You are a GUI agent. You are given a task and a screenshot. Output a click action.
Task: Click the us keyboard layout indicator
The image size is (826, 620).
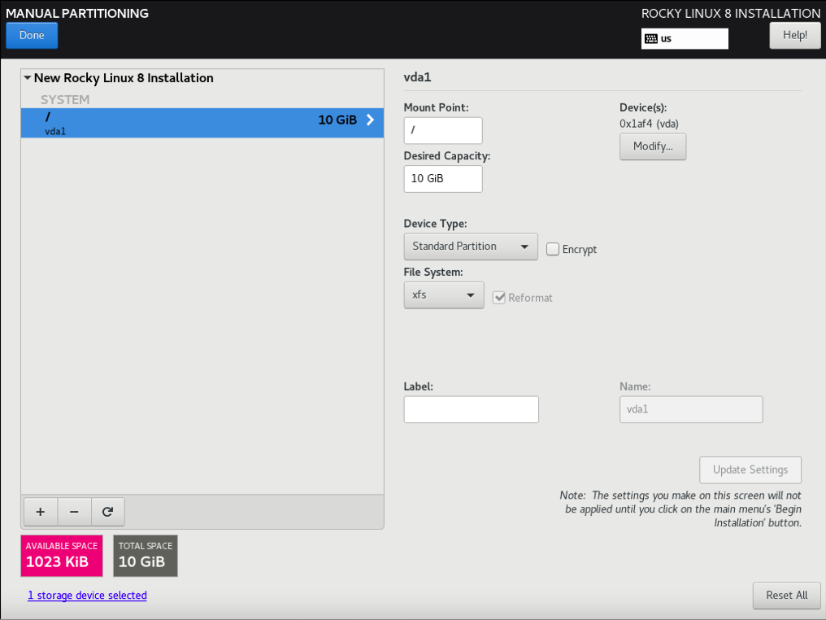tap(685, 38)
